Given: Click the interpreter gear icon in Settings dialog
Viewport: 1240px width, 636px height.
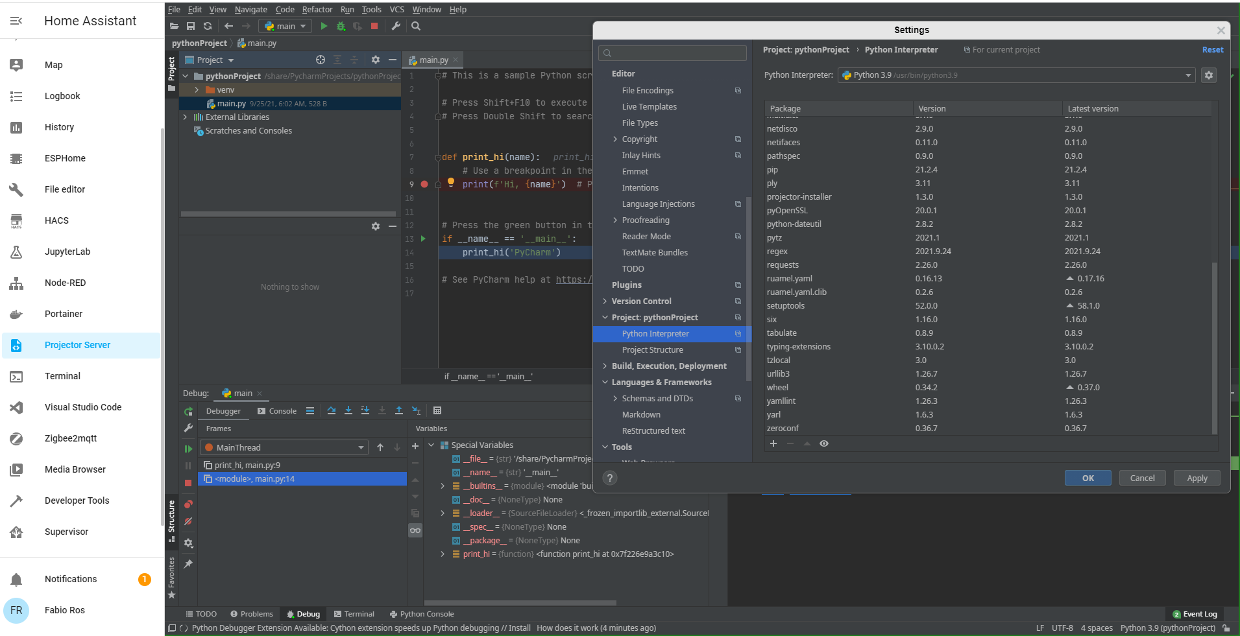Looking at the screenshot, I should (x=1209, y=75).
